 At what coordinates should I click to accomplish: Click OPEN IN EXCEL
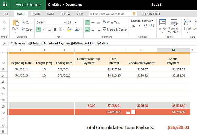point(151,14)
